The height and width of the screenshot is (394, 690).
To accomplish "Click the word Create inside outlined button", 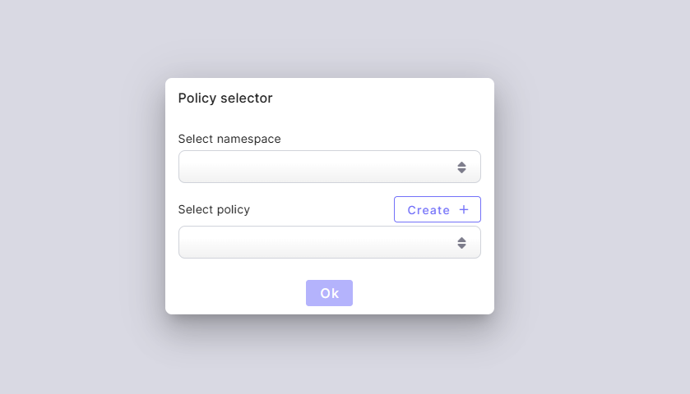I will (x=428, y=210).
